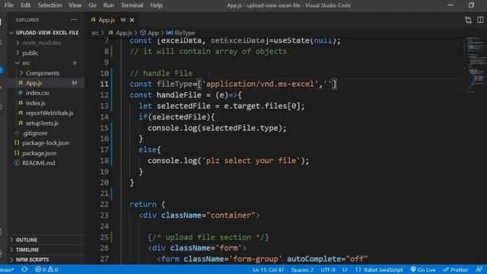487x274 pixels.
Task: Place cursor on line 11 fileType declaration
Action: click(x=233, y=84)
